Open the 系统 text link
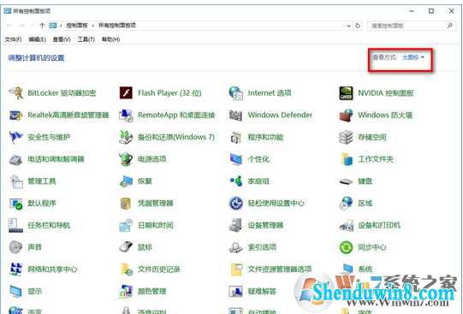The height and width of the screenshot is (314, 463). click(365, 270)
